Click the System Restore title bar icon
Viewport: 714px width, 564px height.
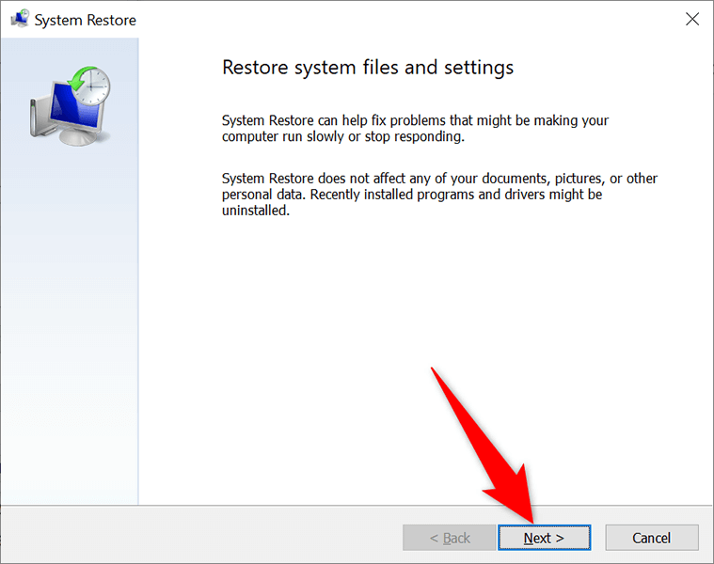20,19
